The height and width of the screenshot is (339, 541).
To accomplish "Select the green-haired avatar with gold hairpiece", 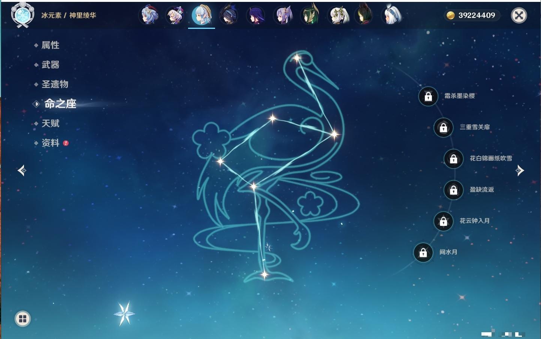I will tap(310, 15).
